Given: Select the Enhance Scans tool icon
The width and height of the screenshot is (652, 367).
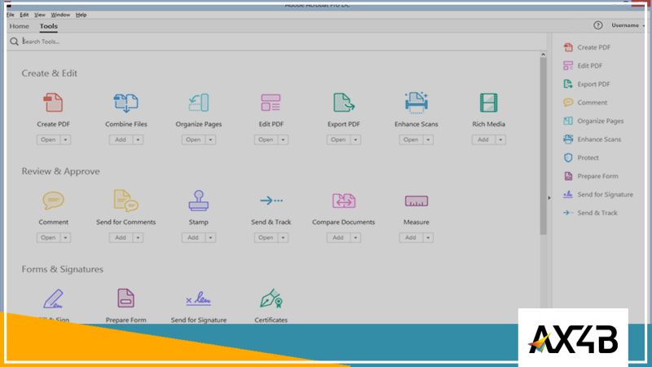Looking at the screenshot, I should pos(416,103).
